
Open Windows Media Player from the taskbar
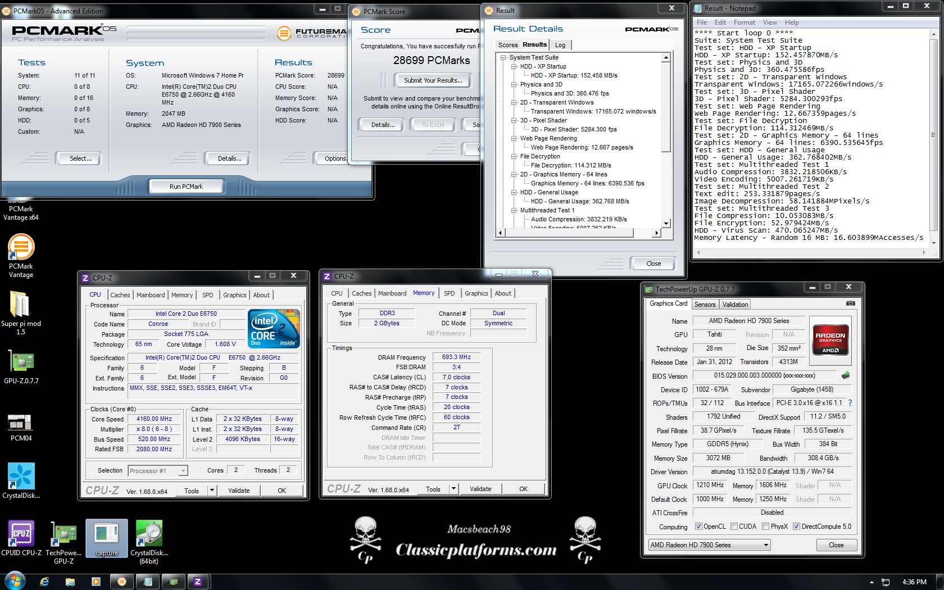click(x=96, y=582)
